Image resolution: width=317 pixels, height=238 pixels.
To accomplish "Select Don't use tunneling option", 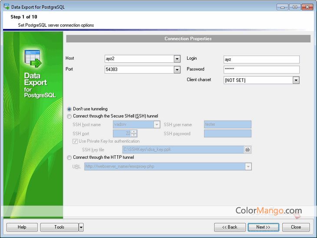I will click(x=69, y=109).
